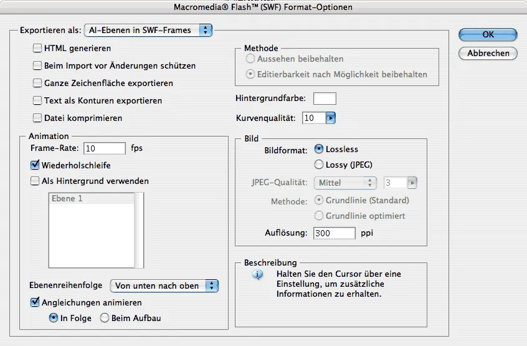Enable 'Text als Konturen exportieren'
Image resolution: width=527 pixels, height=346 pixels.
(37, 100)
